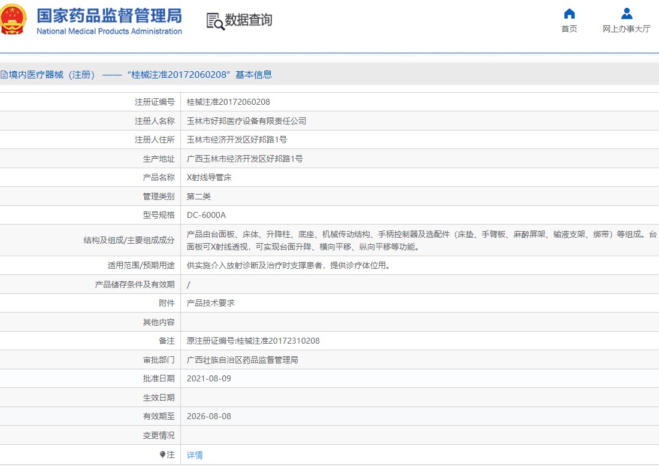Viewport: 659px width, 470px height.
Task: Click National Medical Products Administration text
Action: pyautogui.click(x=109, y=31)
